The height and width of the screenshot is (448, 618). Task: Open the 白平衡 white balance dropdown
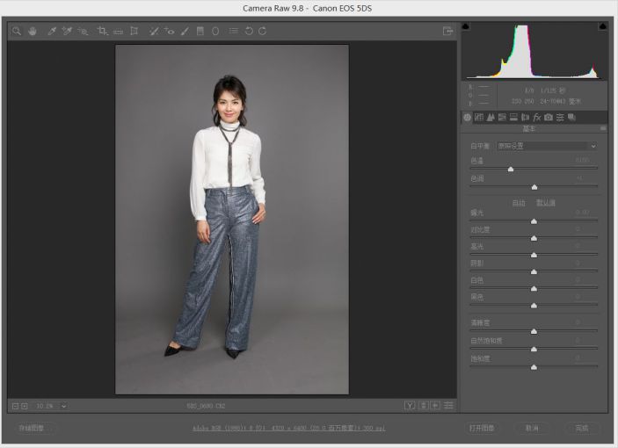(x=546, y=146)
